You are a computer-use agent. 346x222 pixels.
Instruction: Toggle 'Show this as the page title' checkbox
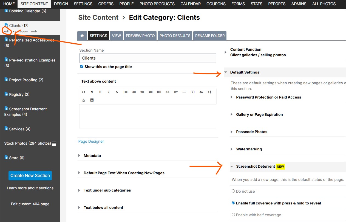[x=82, y=67]
